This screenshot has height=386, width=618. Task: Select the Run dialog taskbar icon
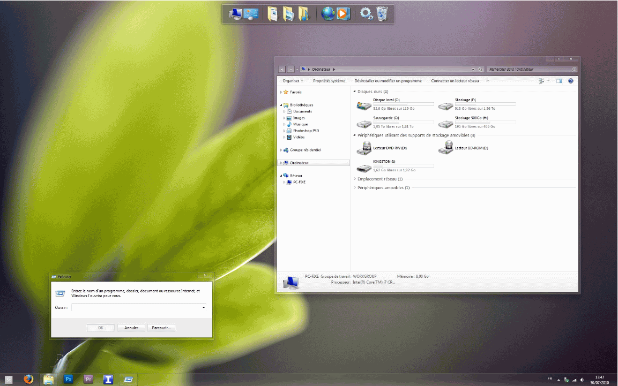click(129, 380)
